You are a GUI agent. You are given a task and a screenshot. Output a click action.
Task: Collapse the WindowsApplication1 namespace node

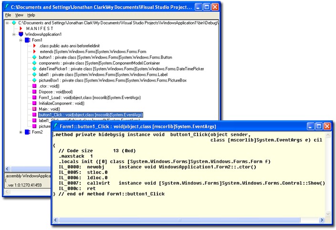(14, 34)
